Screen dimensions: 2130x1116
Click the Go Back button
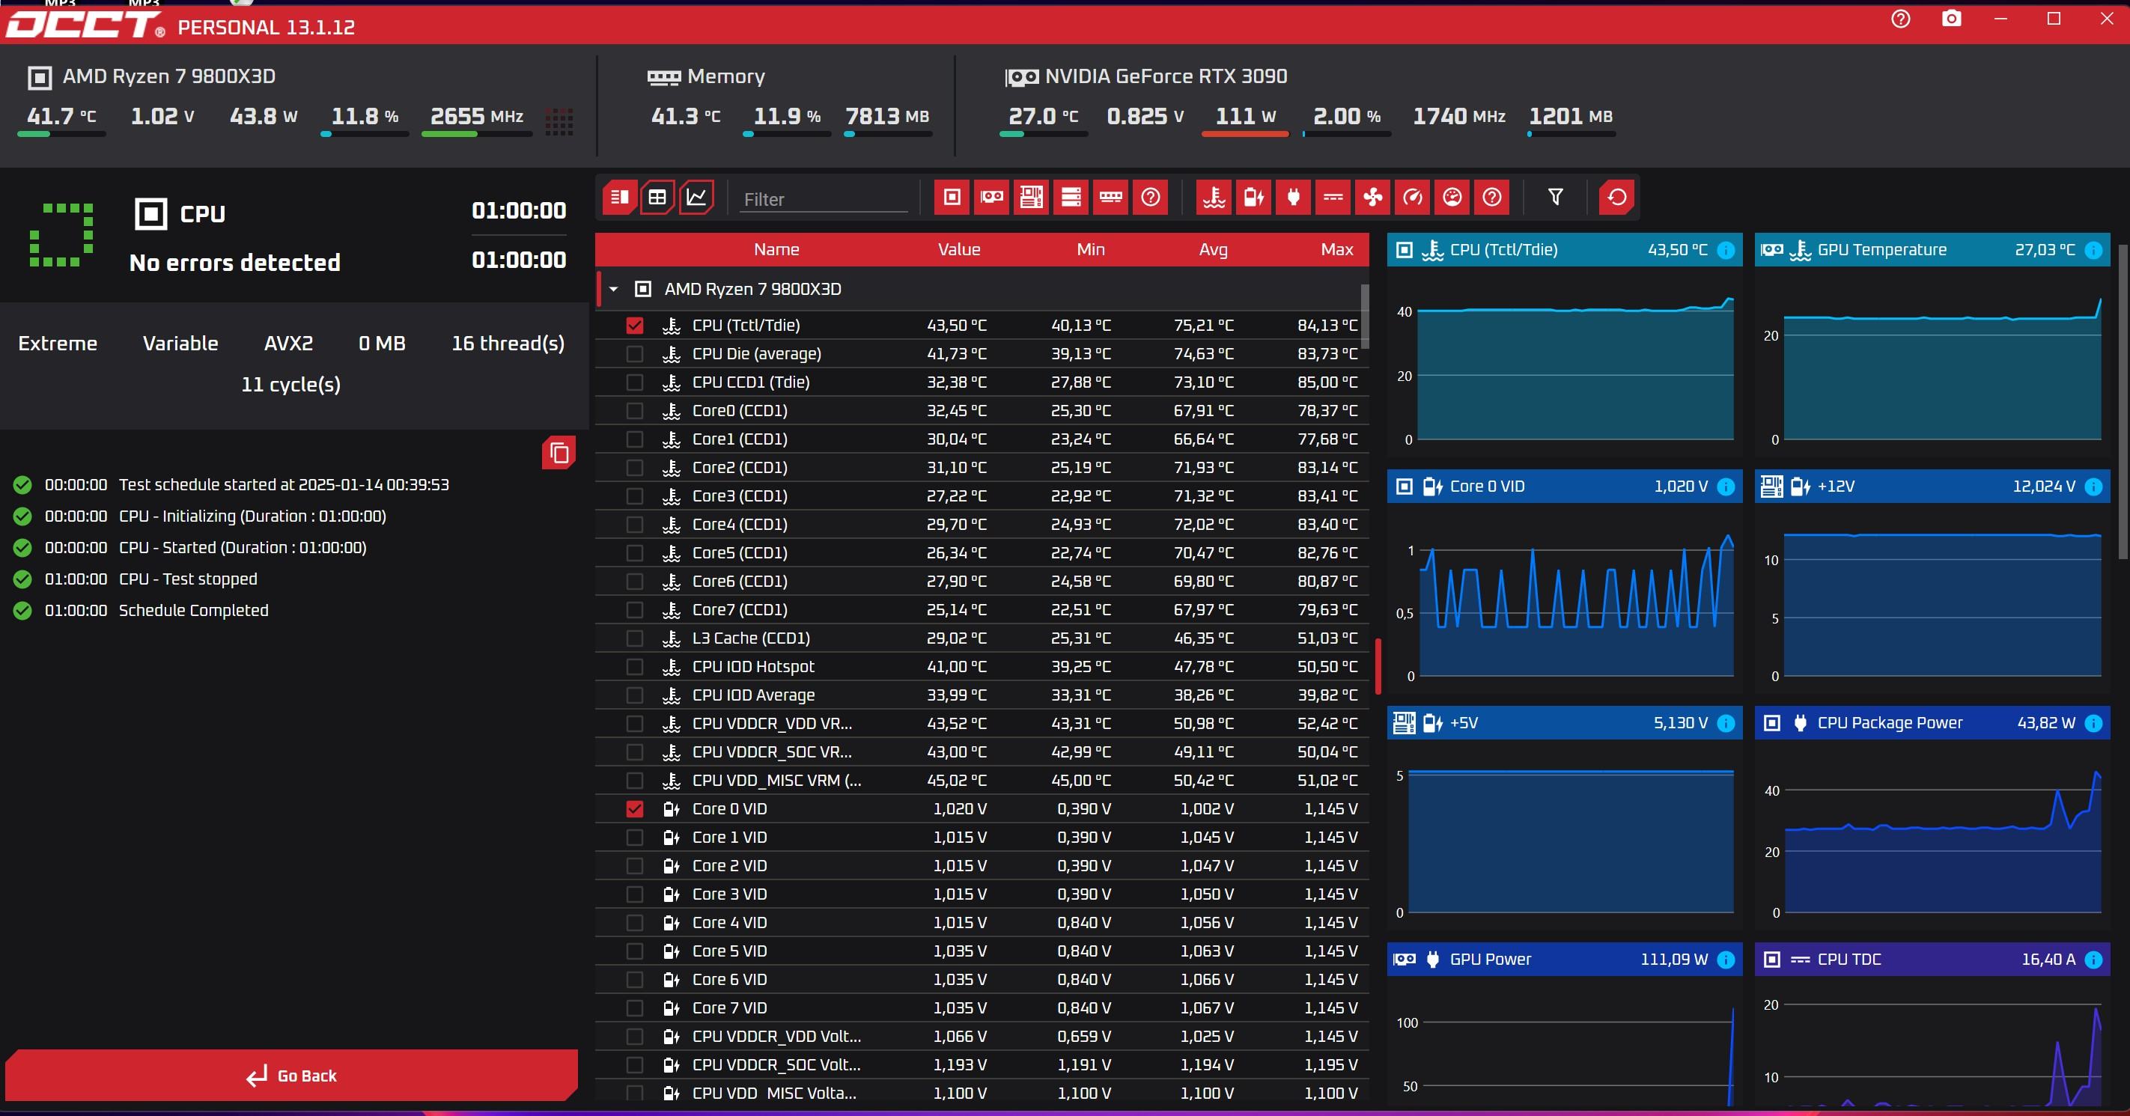point(291,1075)
